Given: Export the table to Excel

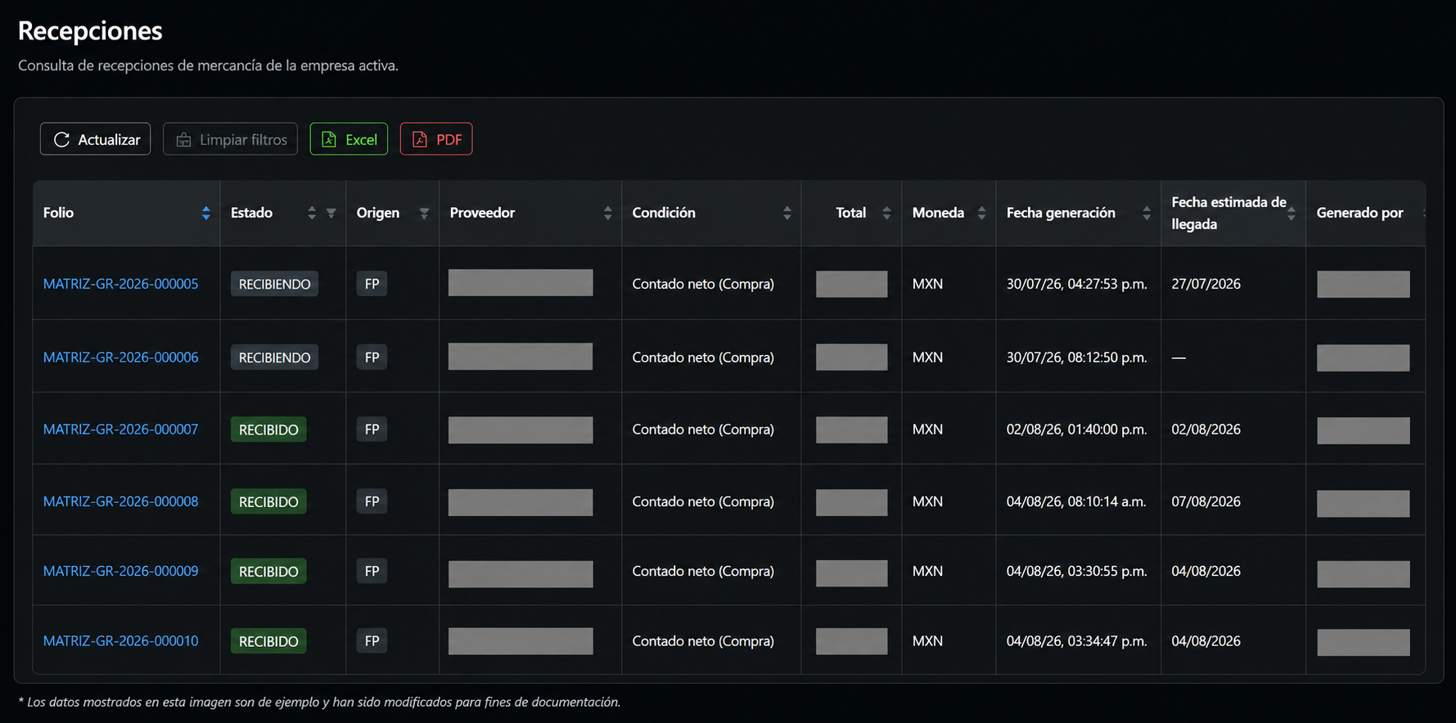Looking at the screenshot, I should [x=349, y=139].
